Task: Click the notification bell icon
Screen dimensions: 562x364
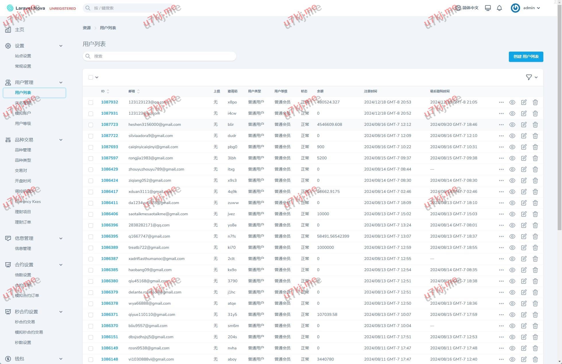Action: [499, 8]
